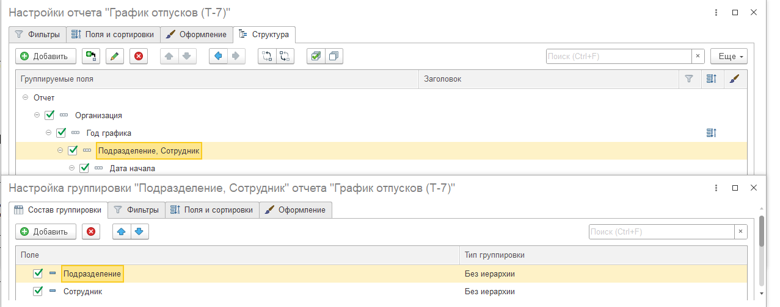Click the blue up arrow in grouping toolbar
Image resolution: width=780 pixels, height=307 pixels.
tap(122, 231)
